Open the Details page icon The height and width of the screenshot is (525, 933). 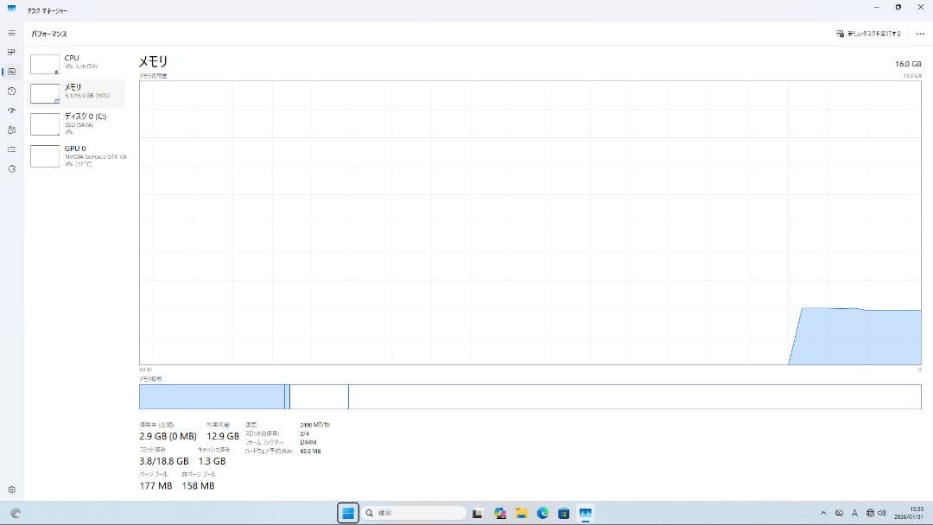(11, 149)
